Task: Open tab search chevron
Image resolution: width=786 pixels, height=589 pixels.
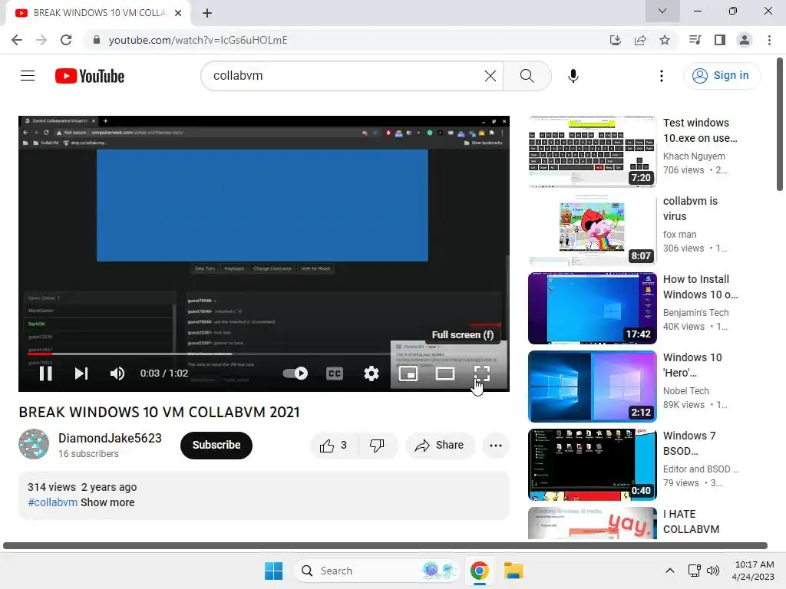Action: coord(662,11)
